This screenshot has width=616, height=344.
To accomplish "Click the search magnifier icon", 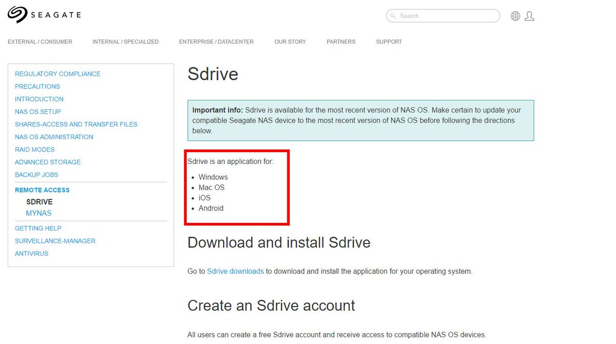I will tap(393, 16).
